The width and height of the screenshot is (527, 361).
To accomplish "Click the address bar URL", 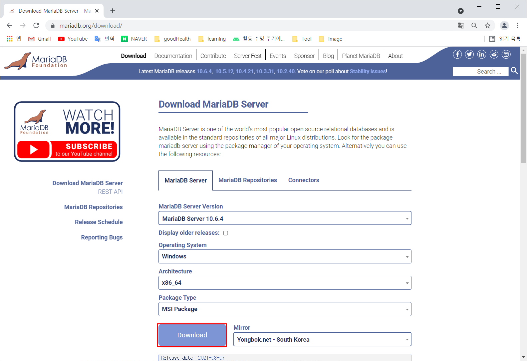I will click(x=91, y=26).
